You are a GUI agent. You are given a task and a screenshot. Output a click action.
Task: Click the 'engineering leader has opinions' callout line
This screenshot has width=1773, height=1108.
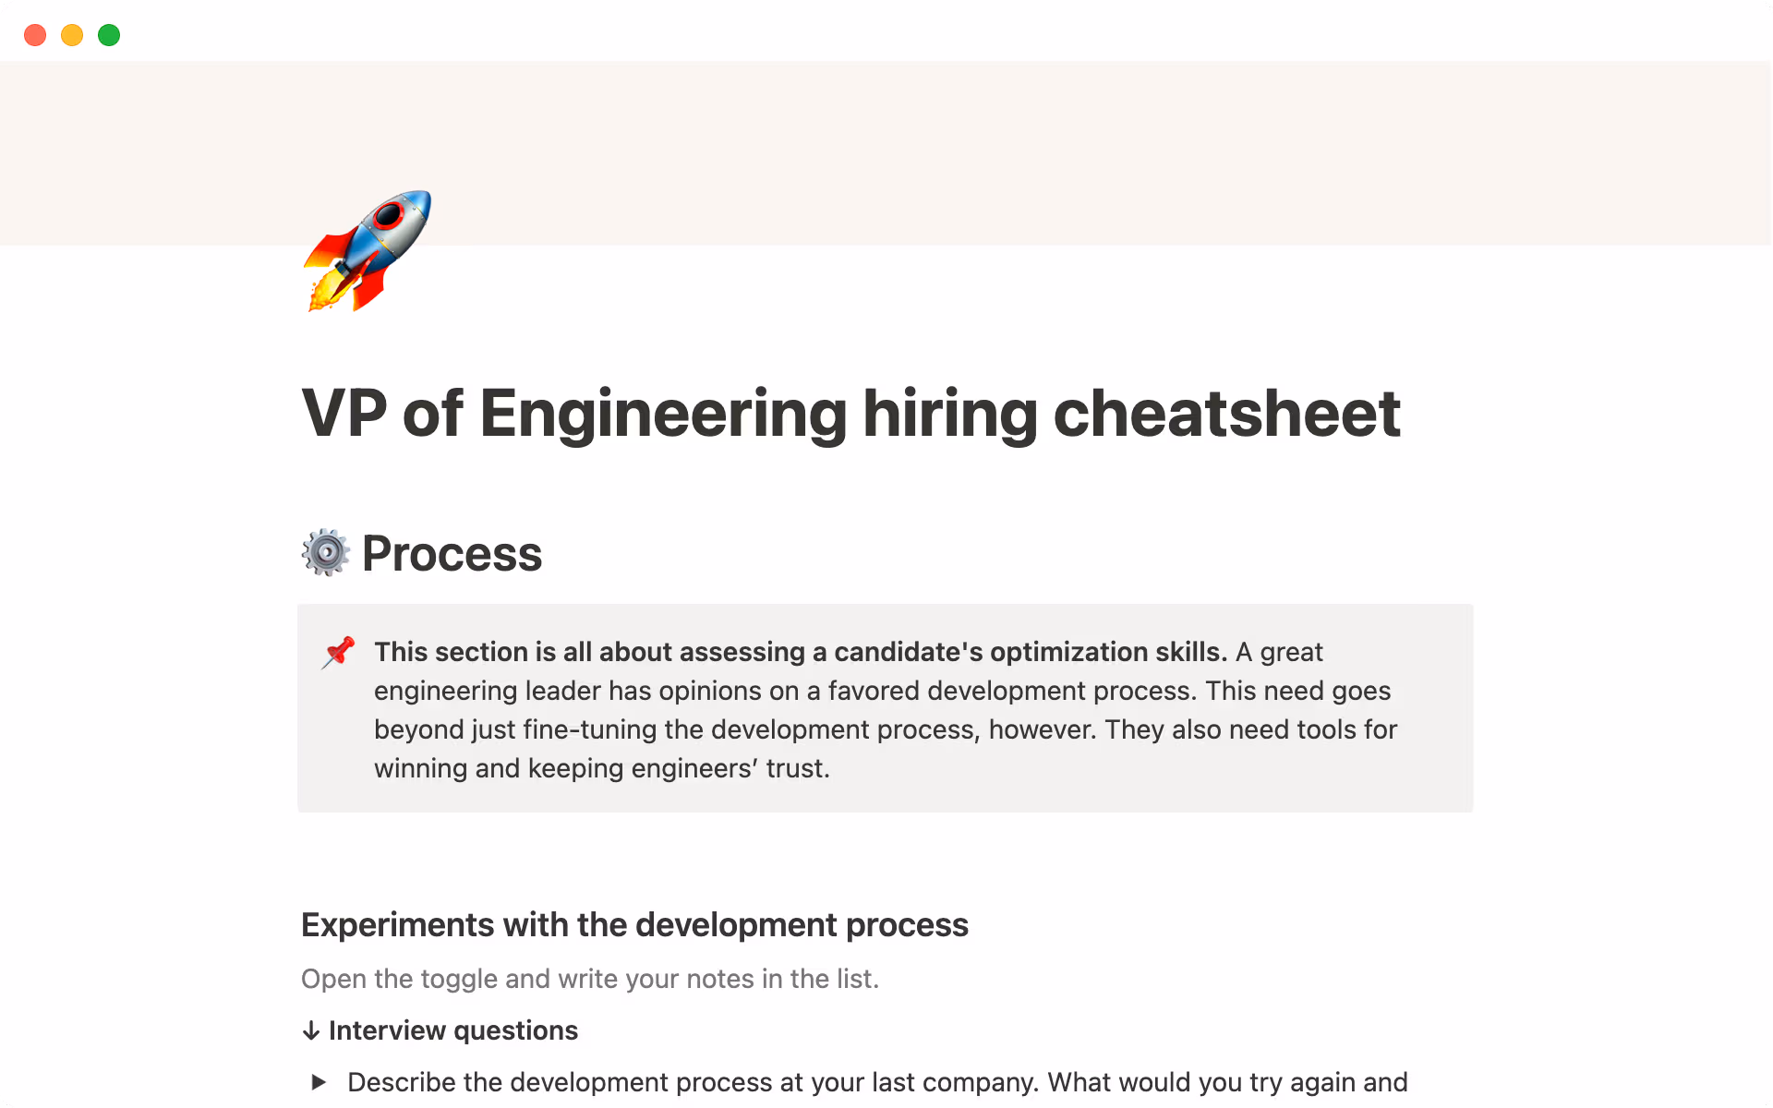tap(882, 691)
